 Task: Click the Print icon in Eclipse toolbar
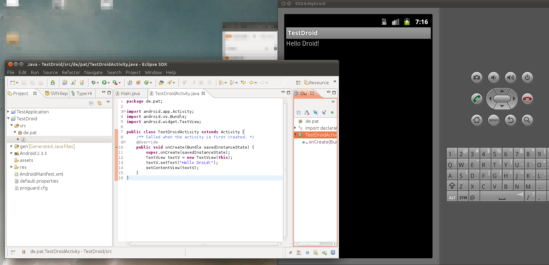point(41,82)
